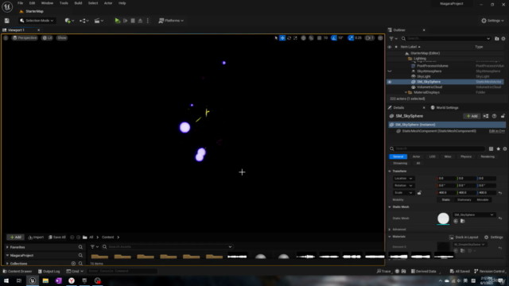509x286 pixels.
Task: Toggle rotation angle snapping
Action: pos(334,38)
